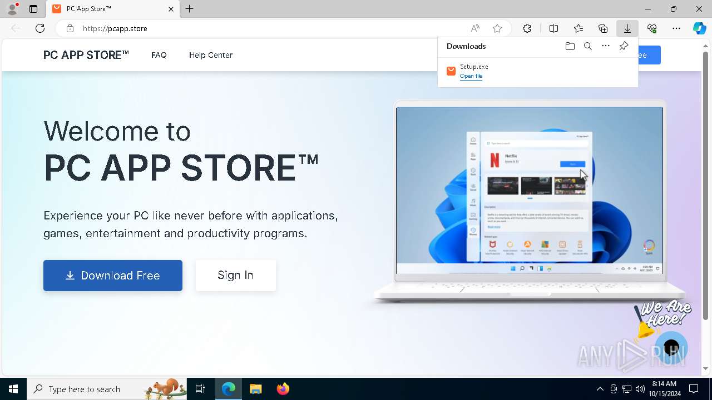
Task: Open the Favorites list icon
Action: pyautogui.click(x=578, y=28)
